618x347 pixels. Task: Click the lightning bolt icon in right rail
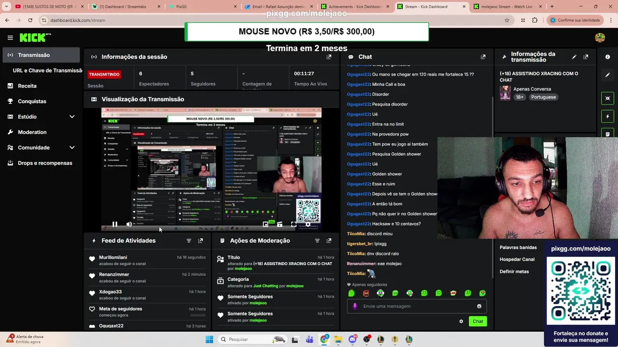tap(607, 116)
